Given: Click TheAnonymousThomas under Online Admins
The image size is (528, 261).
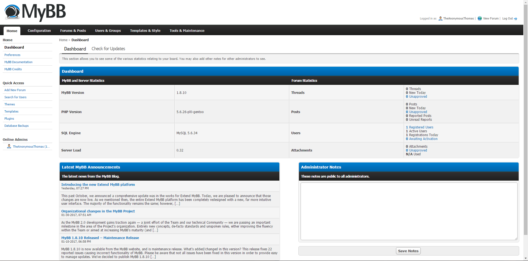Looking at the screenshot, I should tap(31, 147).
